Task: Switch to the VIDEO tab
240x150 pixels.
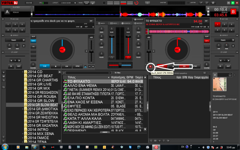Action: click(x=113, y=23)
